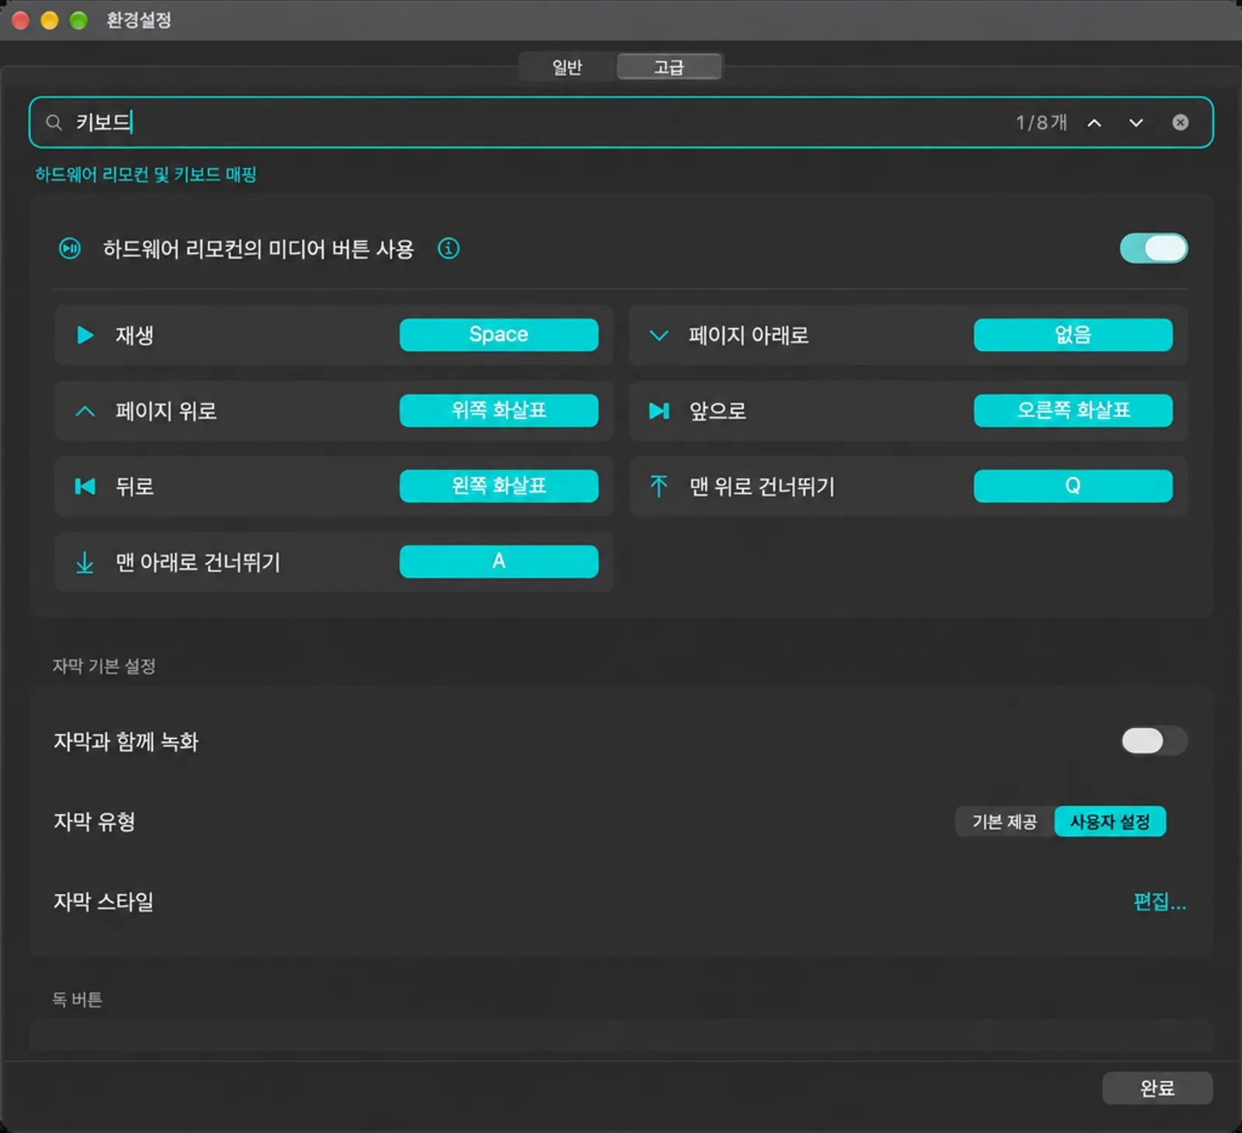Click the 자막 유형 label
This screenshot has height=1133, width=1242.
click(x=95, y=822)
